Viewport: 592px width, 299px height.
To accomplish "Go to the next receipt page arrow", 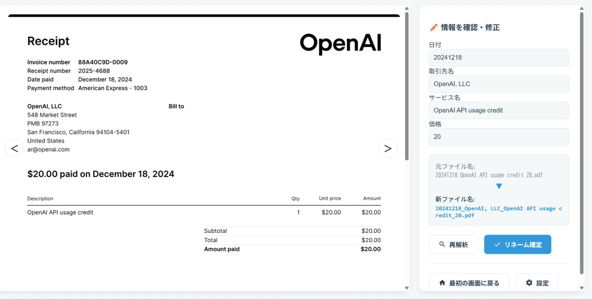I will (388, 148).
